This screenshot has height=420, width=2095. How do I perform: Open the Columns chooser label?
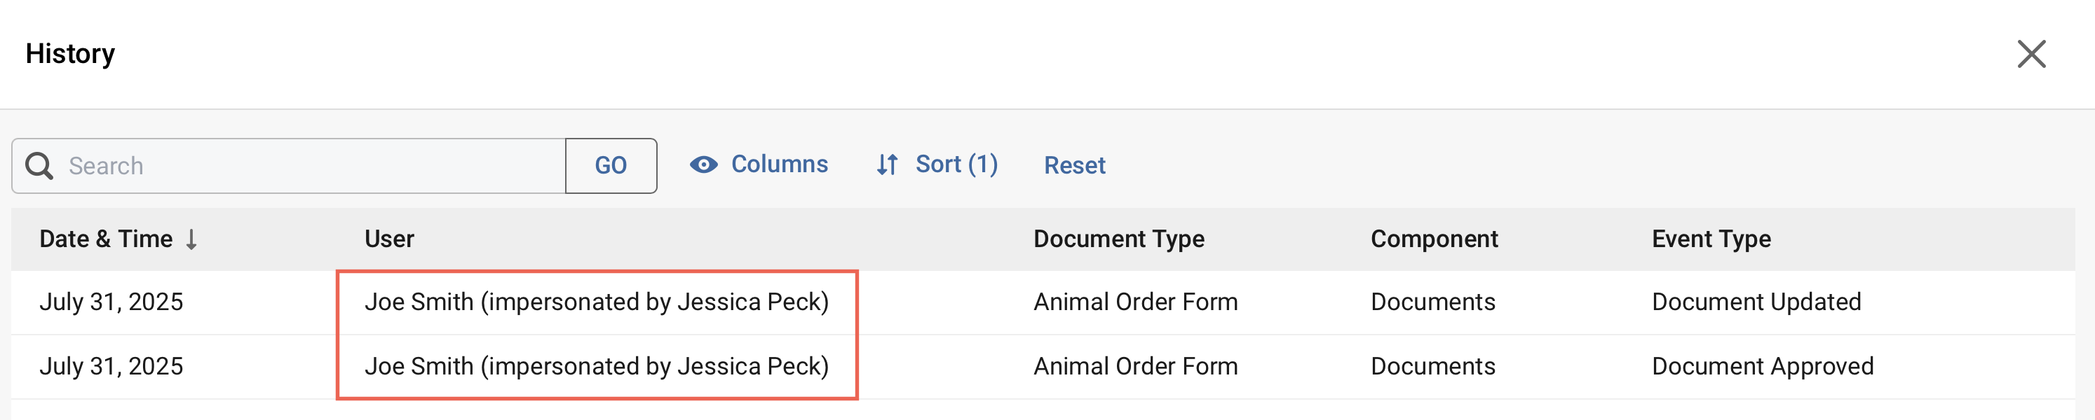pyautogui.click(x=779, y=165)
